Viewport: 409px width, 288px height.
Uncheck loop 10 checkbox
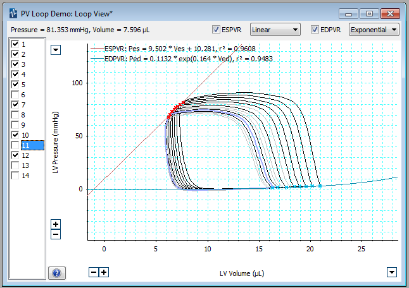pos(15,135)
